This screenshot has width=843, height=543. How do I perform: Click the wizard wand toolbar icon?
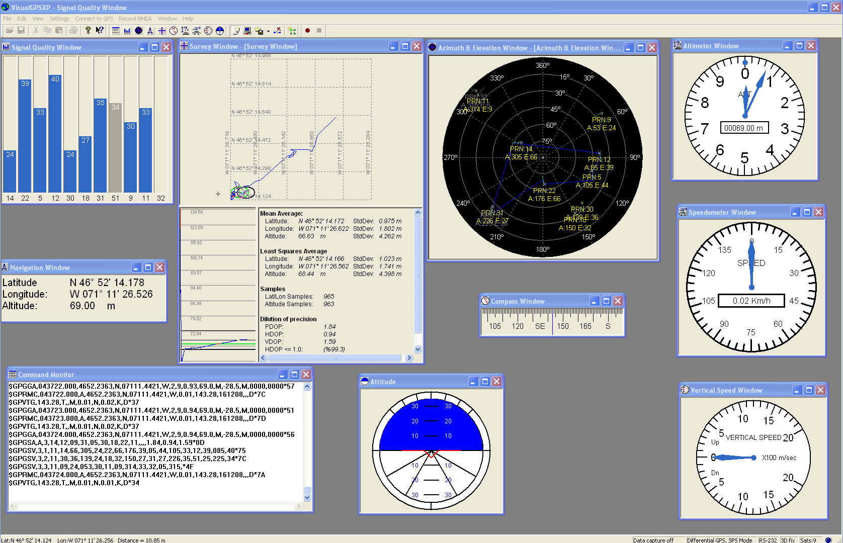tap(292, 31)
